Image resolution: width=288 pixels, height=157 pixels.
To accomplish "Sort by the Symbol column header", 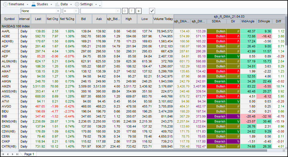I will pos(9,19).
